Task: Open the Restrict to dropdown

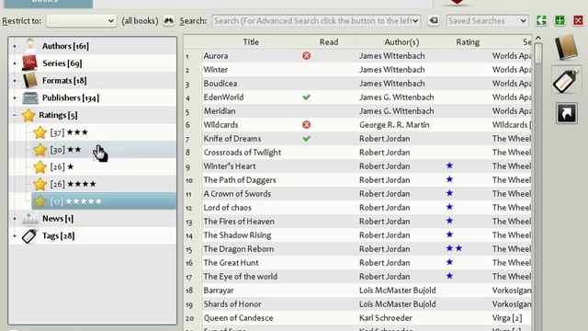Action: [82, 20]
